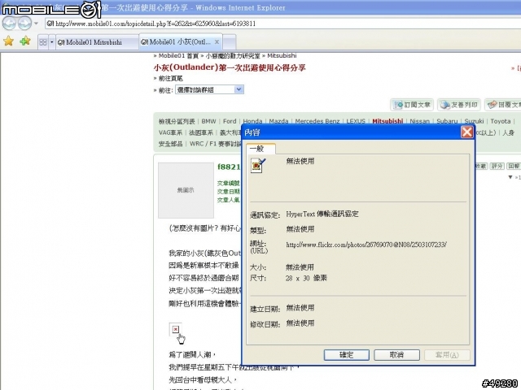Click the browser Back arrow button

click(x=9, y=24)
